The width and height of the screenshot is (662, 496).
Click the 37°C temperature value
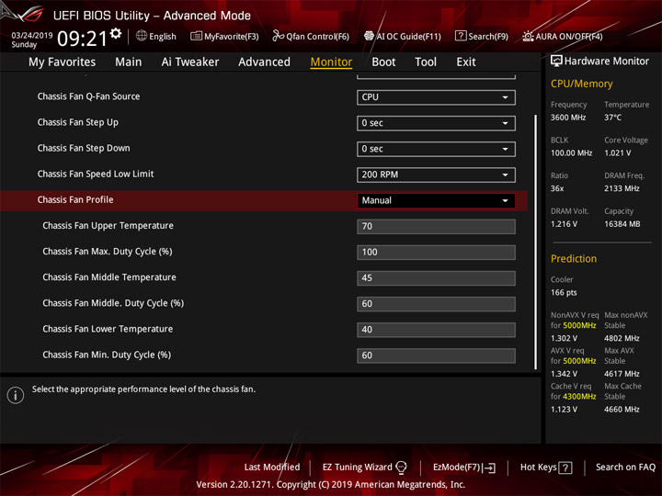tap(612, 118)
